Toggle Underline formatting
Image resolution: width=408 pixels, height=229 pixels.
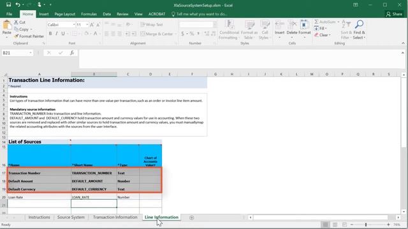coord(63,34)
